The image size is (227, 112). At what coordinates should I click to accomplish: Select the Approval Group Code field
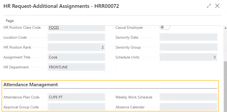pos(76,107)
